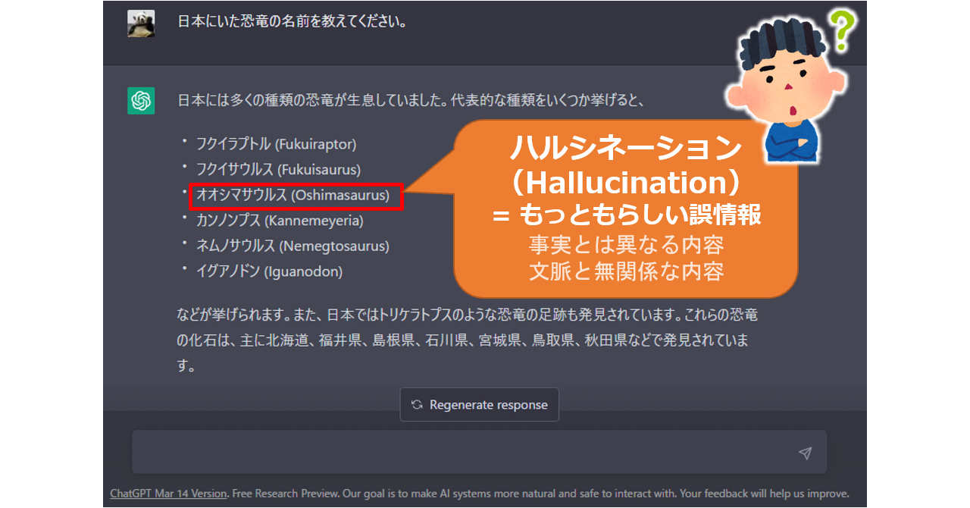Click the red-boxed Oshimasaurus list entry
Screen dimensions: 970x508
point(296,196)
